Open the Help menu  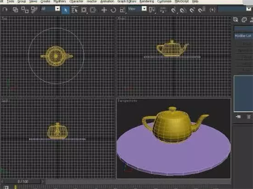[x=195, y=2]
